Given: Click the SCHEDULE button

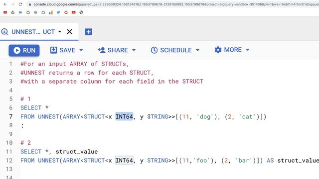Looking at the screenshot, I should tap(171, 50).
